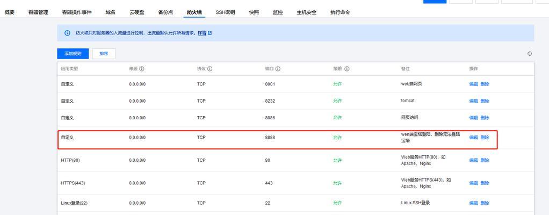549x215 pixels.
Task: Open the 执行命令 tab
Action: 340,12
